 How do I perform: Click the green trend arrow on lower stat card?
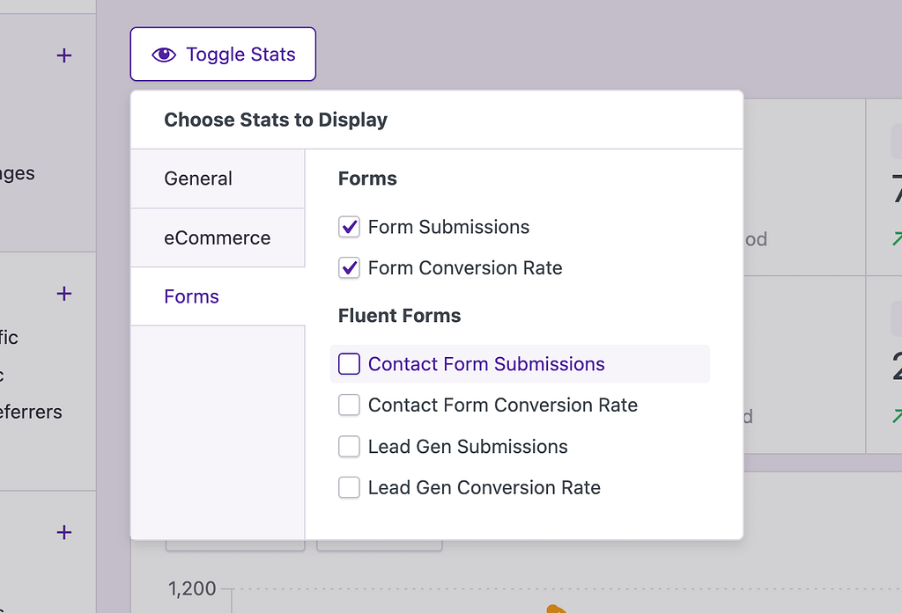click(x=895, y=417)
